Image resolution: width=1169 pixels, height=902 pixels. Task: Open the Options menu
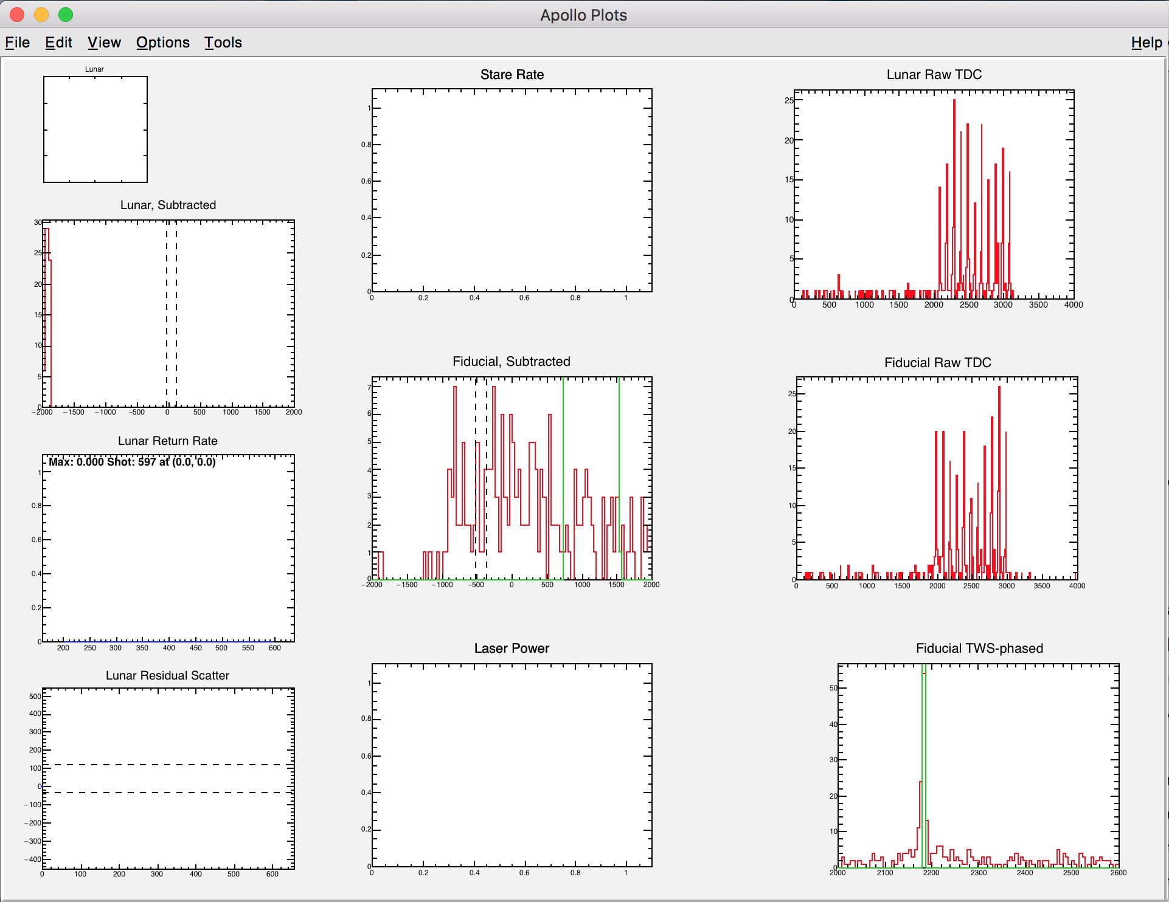pos(162,43)
